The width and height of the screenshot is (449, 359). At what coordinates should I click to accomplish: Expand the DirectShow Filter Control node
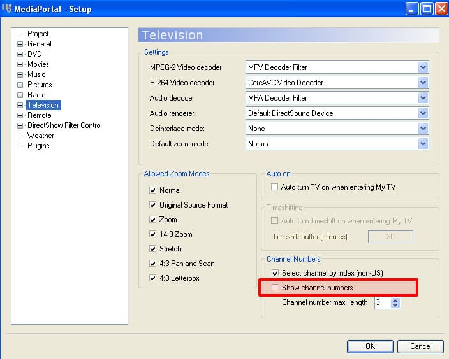click(x=20, y=125)
